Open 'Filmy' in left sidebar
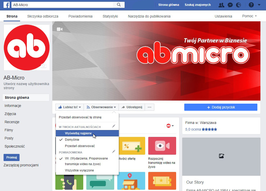The width and height of the screenshot is (266, 191). coord(9,130)
